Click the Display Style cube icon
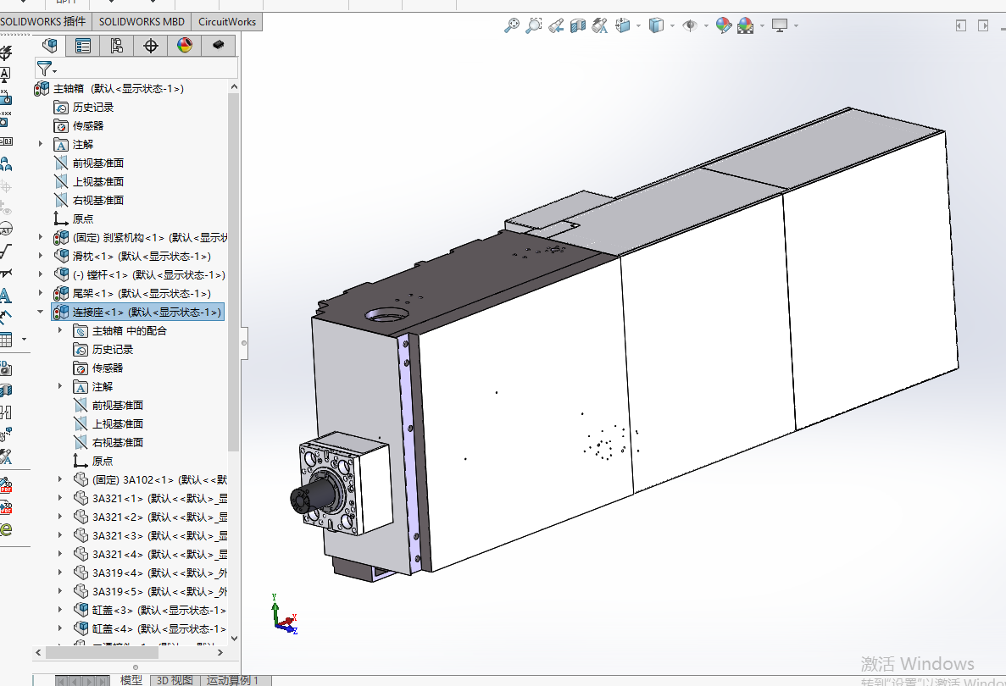The height and width of the screenshot is (686, 1006). (656, 25)
